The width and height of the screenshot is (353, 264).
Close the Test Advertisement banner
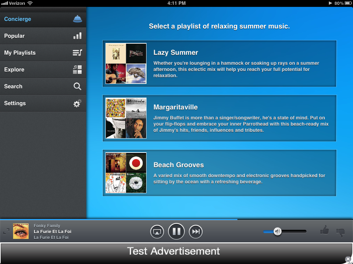click(x=348, y=259)
